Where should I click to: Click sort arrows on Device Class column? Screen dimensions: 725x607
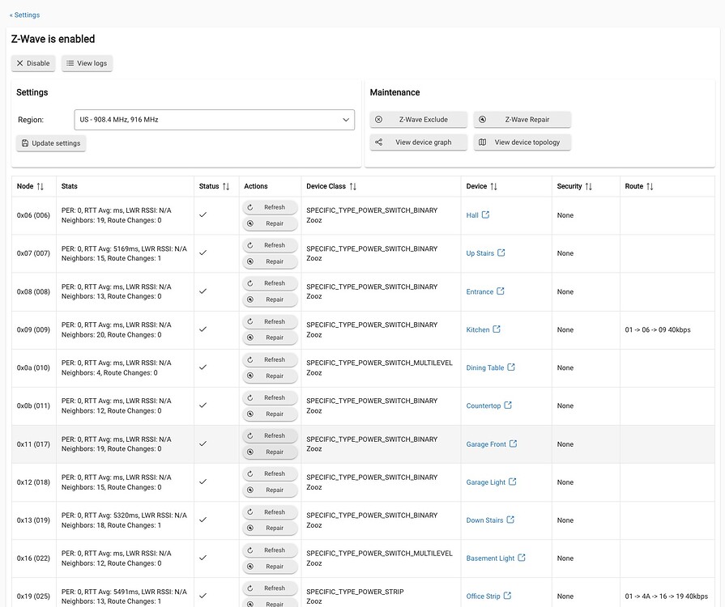[x=353, y=186]
